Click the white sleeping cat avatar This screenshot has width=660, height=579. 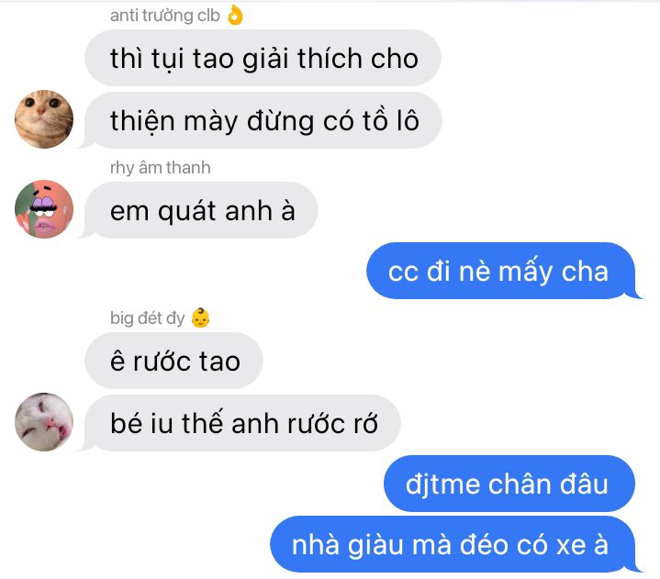[44, 422]
